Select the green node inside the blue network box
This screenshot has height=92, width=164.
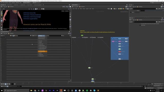pyautogui.click(x=120, y=49)
